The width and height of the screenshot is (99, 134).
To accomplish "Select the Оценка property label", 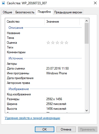I will click(12, 43).
